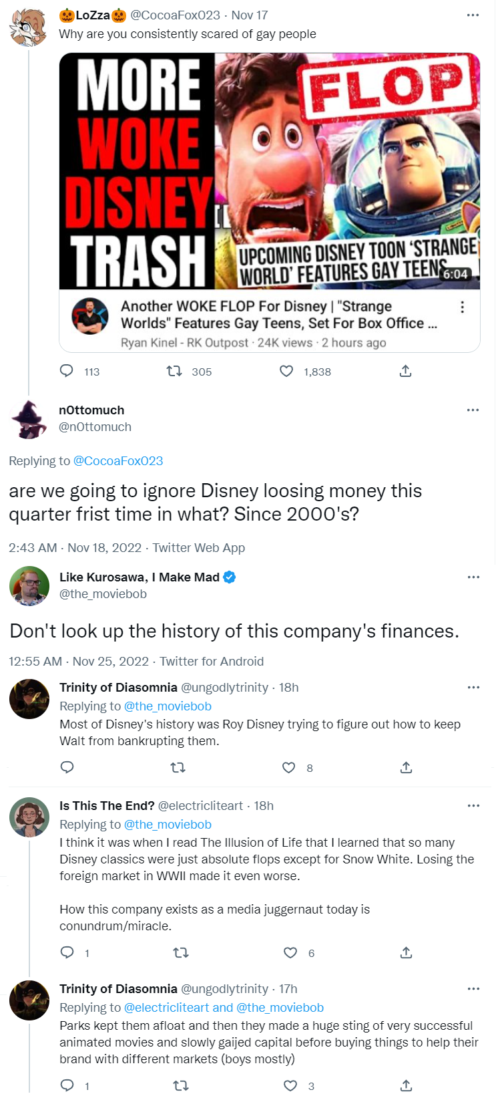Open more options on n0ttomuch's tweet
This screenshot has height=1102, width=500.
473,410
